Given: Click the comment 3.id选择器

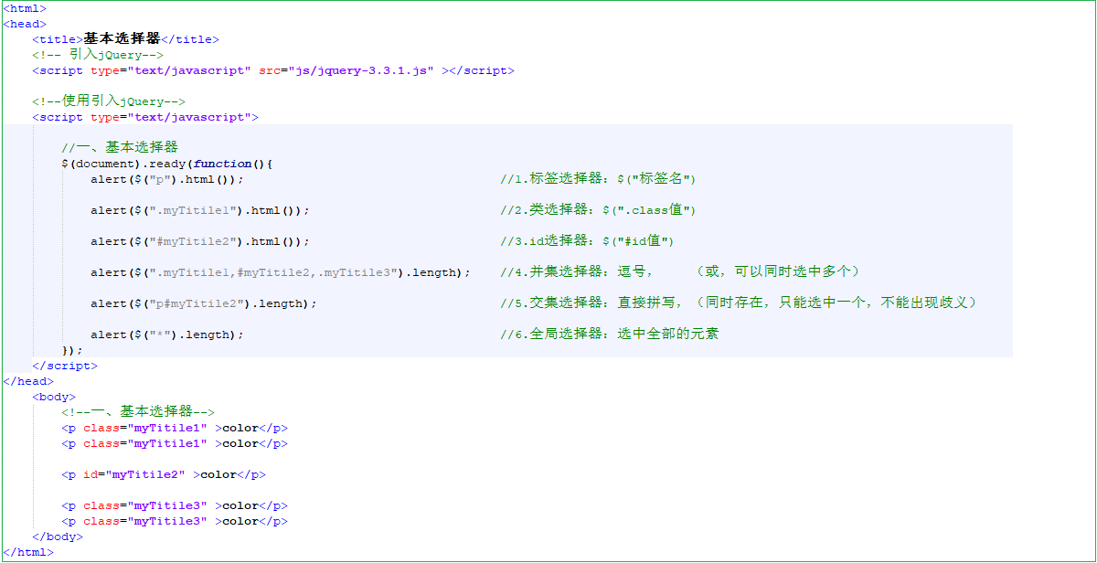Looking at the screenshot, I should pyautogui.click(x=587, y=241).
